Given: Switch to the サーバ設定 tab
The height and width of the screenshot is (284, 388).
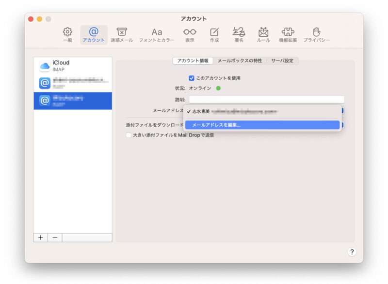Looking at the screenshot, I should coord(282,61).
